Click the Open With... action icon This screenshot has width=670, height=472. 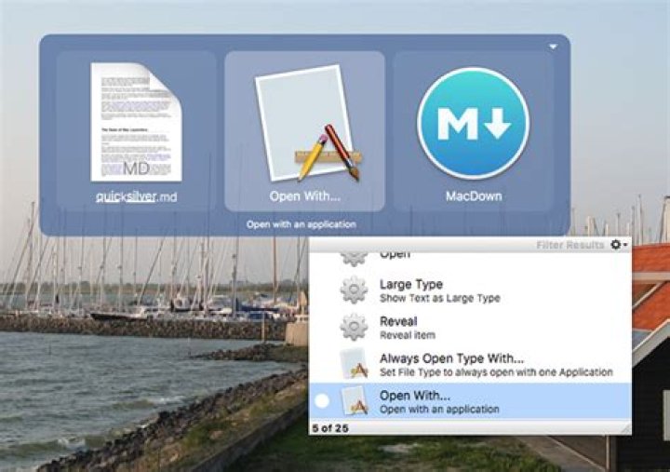click(x=309, y=123)
